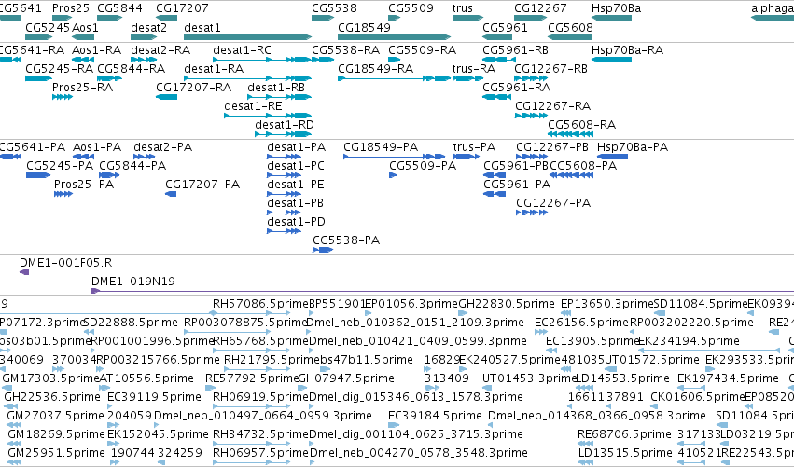This screenshot has width=794, height=467.
Task: Click the desat2 gene label
Action: point(148,27)
